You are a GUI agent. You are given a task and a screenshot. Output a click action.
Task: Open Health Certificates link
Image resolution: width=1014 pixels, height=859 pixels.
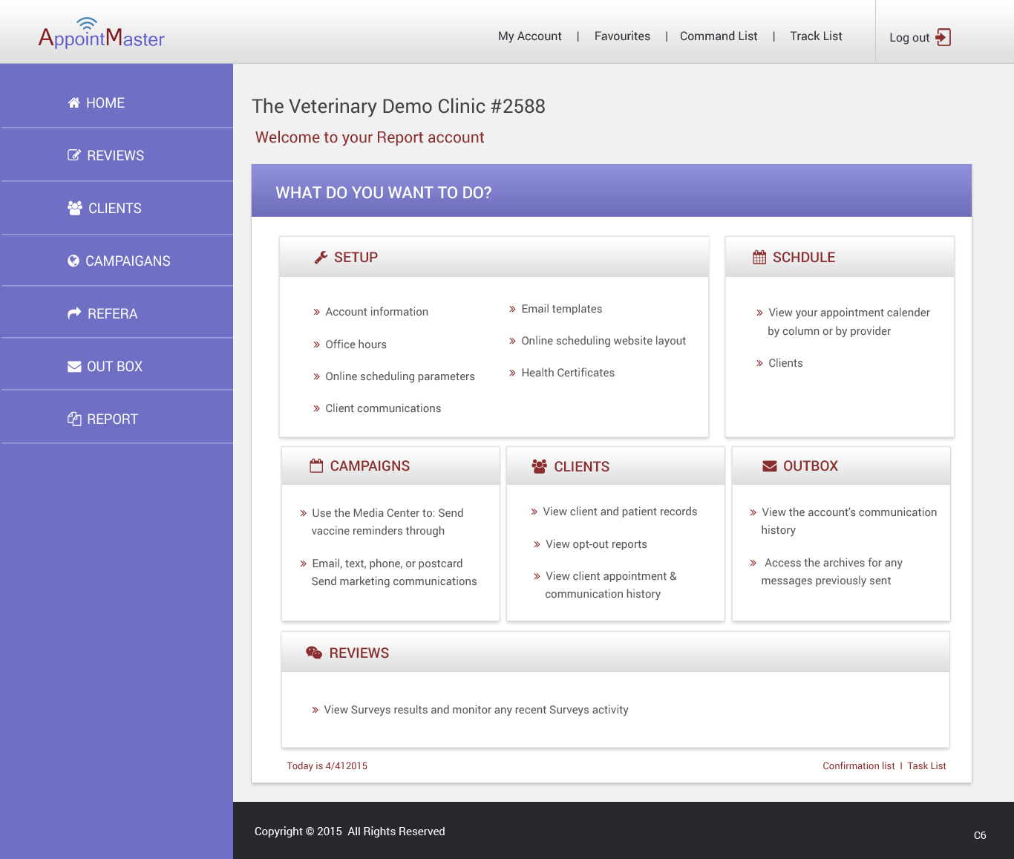pos(568,373)
